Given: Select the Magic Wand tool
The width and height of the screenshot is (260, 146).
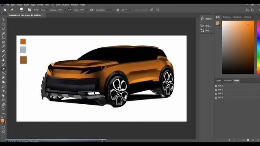Looking at the screenshot, I should coord(3,33).
